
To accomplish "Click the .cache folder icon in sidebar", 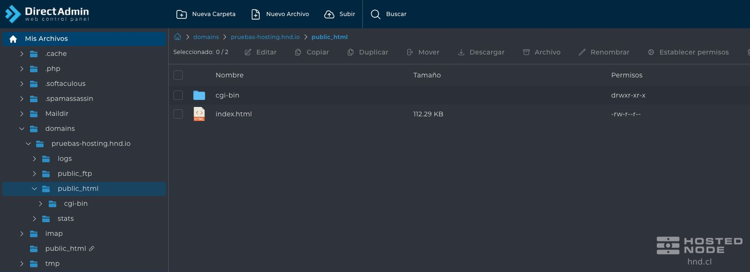I will coord(34,54).
